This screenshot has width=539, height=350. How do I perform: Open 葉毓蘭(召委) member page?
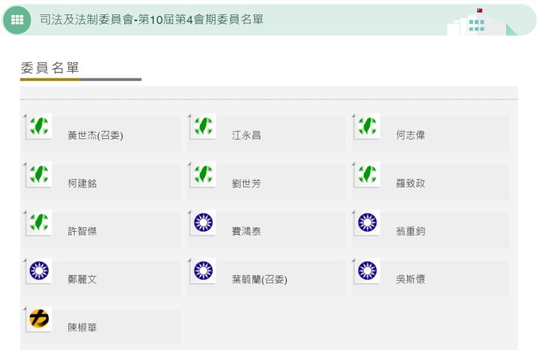click(x=259, y=280)
